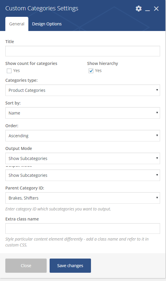Expand the first Output Mode dropdown
This screenshot has width=166, height=281.
pyautogui.click(x=83, y=159)
